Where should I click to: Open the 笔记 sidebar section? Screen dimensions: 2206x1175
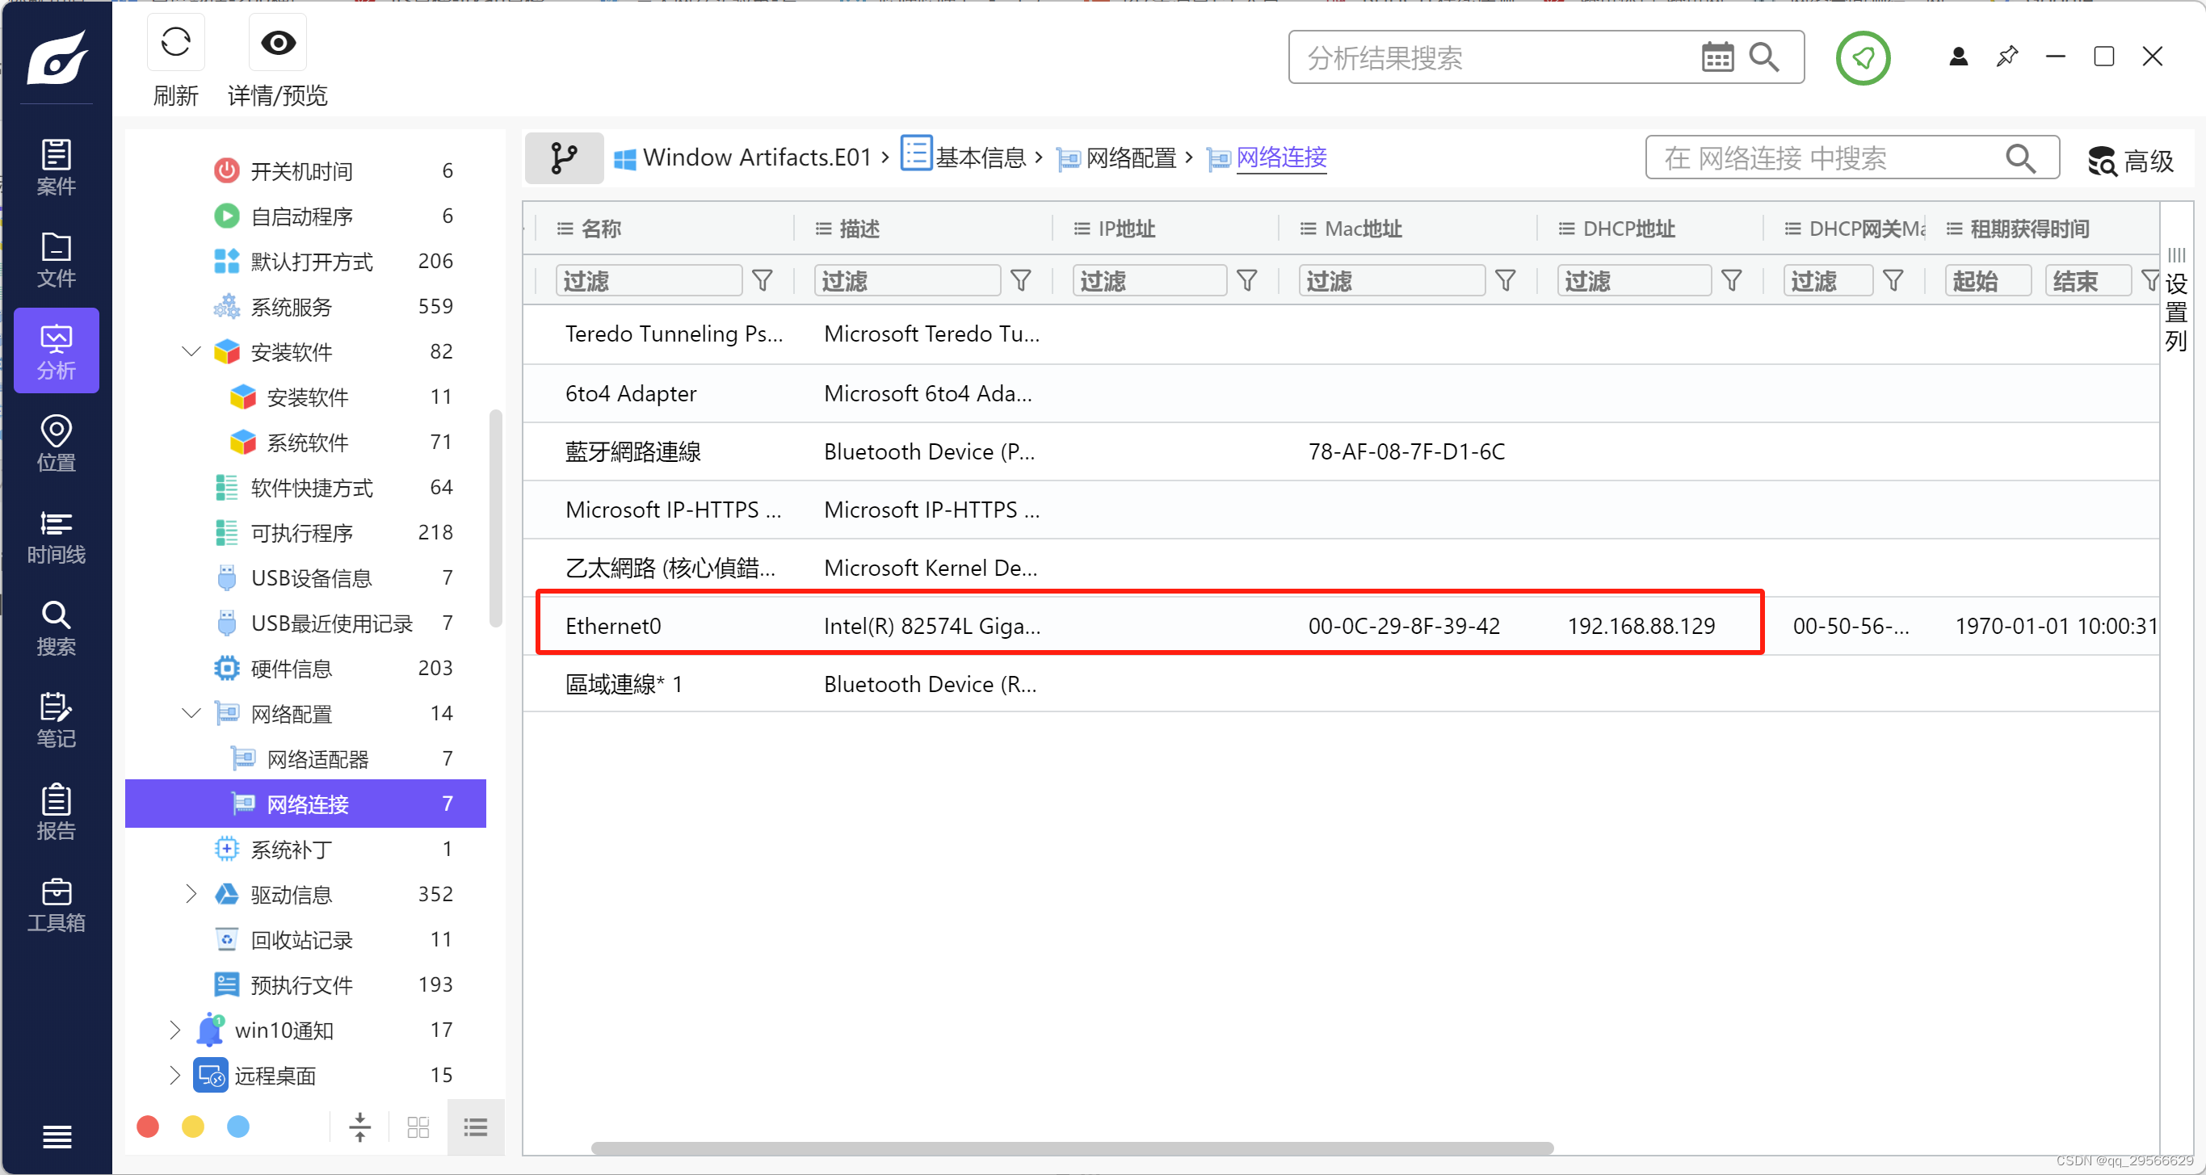click(57, 720)
